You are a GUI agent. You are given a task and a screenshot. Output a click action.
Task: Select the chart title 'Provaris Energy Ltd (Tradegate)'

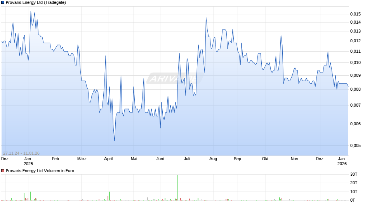[x=36, y=3]
